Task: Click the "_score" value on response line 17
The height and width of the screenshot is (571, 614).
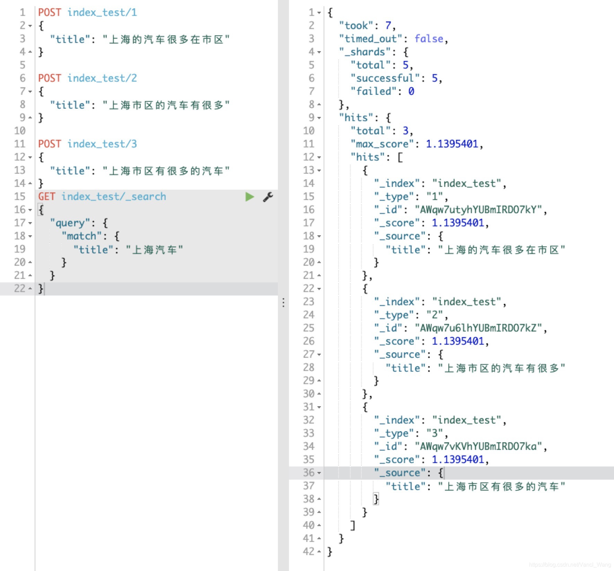Action: click(458, 223)
